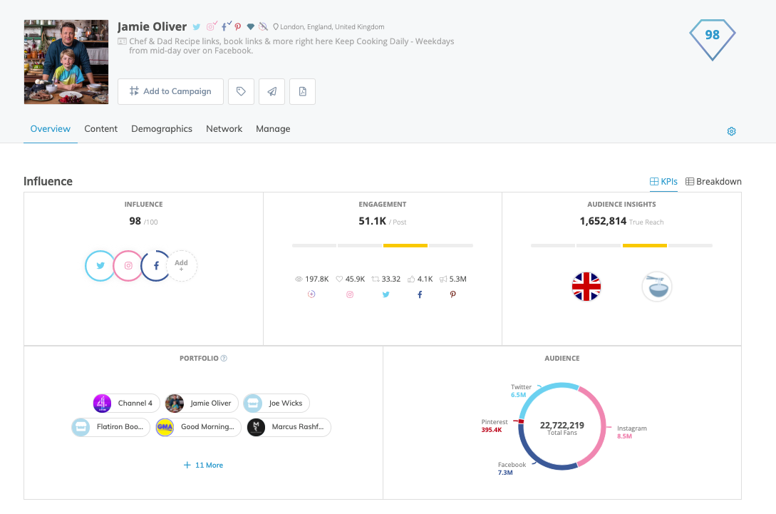Click the stories icon under 197.8K views

(x=311, y=294)
